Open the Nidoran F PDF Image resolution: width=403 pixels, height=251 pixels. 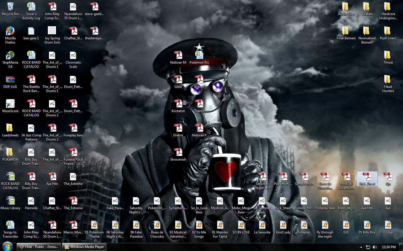(x=199, y=131)
